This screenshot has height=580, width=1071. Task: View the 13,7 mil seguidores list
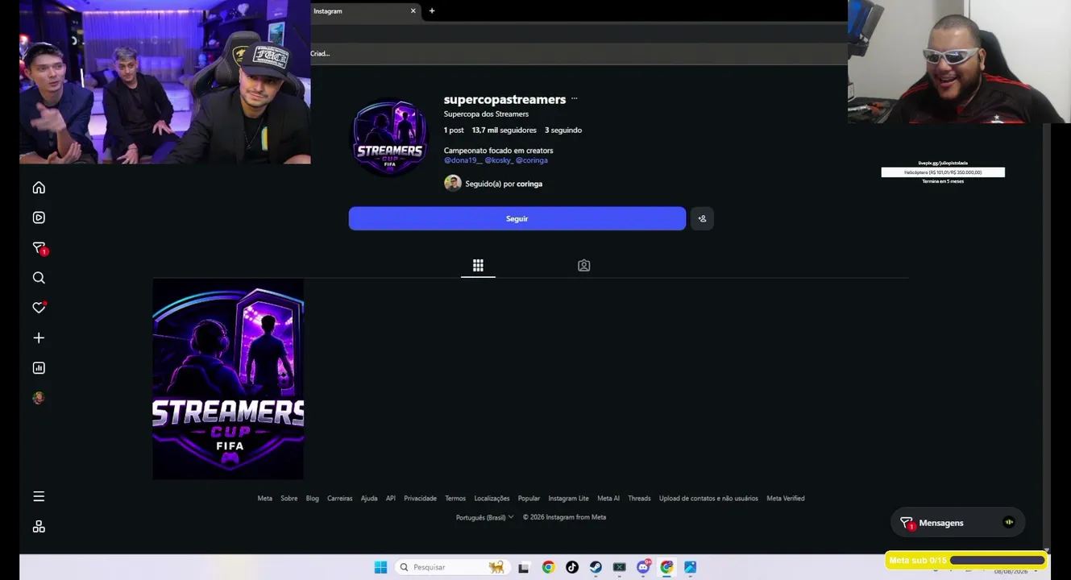pyautogui.click(x=504, y=130)
